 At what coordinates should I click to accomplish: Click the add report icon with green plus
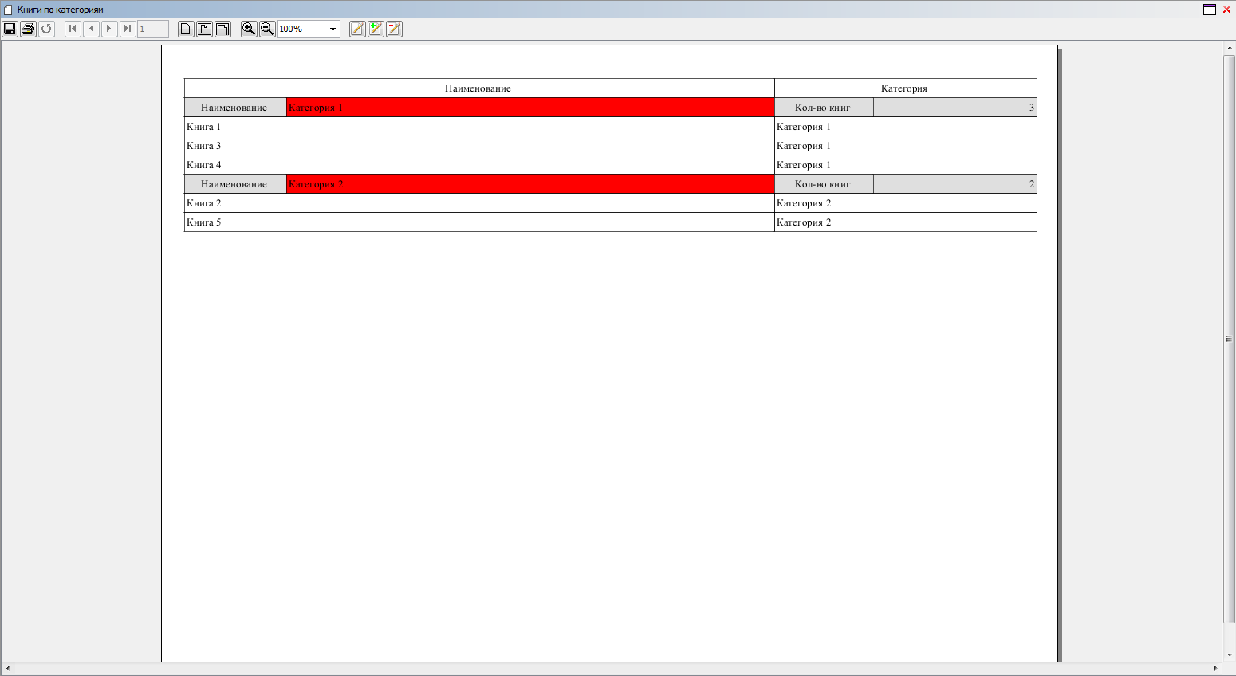point(376,29)
